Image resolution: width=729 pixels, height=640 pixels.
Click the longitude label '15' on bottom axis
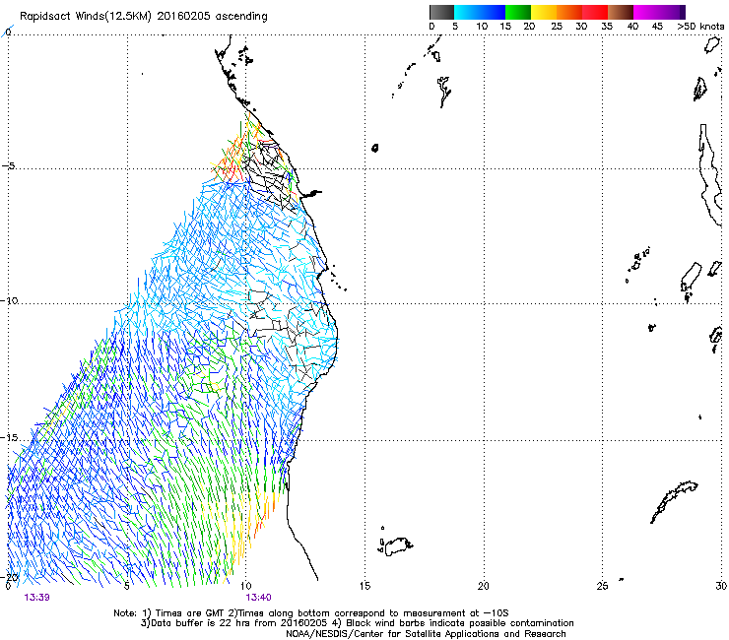pos(364,586)
